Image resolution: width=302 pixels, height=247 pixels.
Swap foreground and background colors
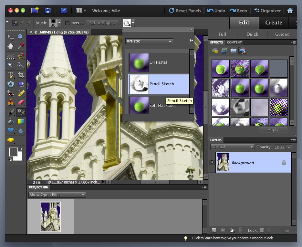(x=21, y=149)
